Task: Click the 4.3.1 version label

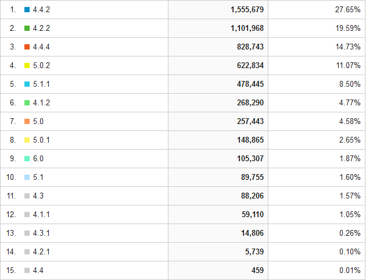Action: [41, 233]
